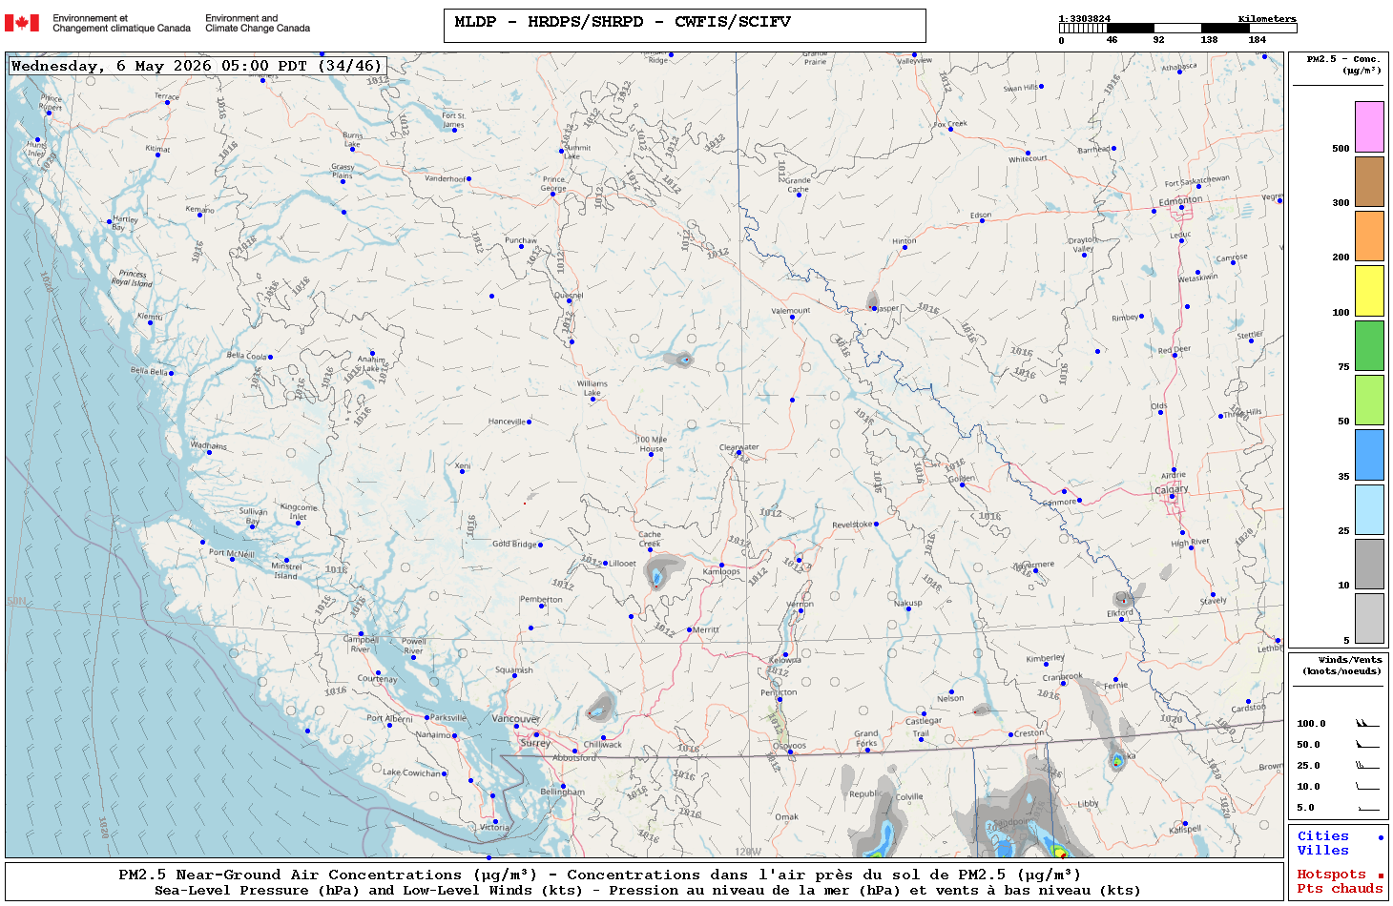Viewport: 1393px width, 906px height.
Task: Select the blue 35 legend swatch
Action: pyautogui.click(x=1369, y=455)
